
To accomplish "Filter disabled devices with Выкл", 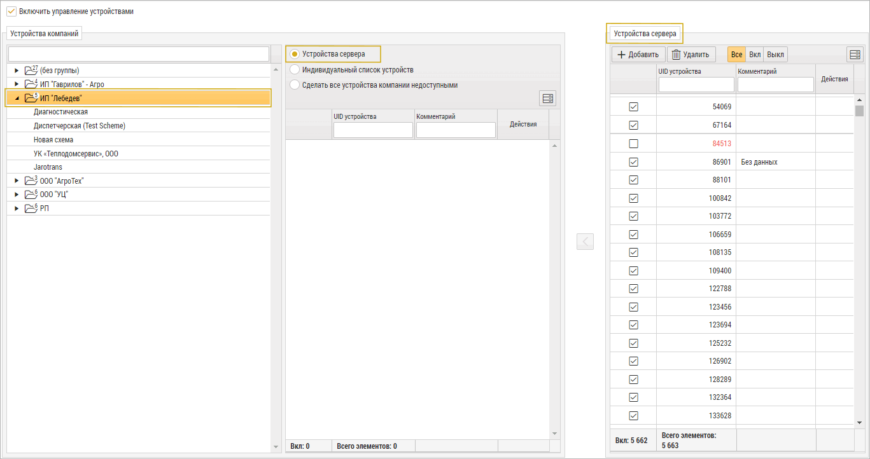I will (775, 55).
